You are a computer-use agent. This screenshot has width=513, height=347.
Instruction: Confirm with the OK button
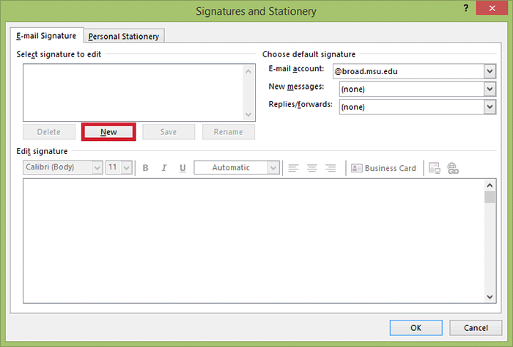(416, 328)
